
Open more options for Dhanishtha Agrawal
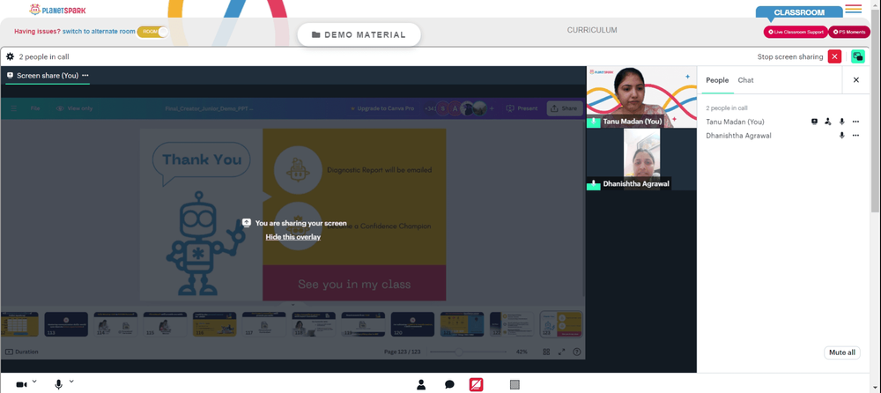pos(855,136)
